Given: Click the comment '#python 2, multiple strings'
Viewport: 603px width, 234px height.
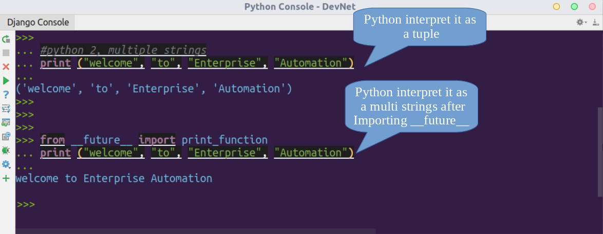Looking at the screenshot, I should pyautogui.click(x=123, y=50).
